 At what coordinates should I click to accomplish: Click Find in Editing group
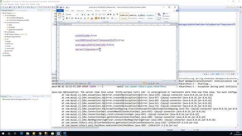point(166,14)
